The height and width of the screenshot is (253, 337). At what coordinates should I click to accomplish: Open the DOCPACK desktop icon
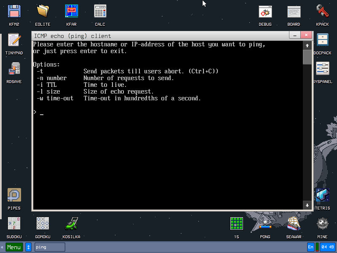pos(322,40)
